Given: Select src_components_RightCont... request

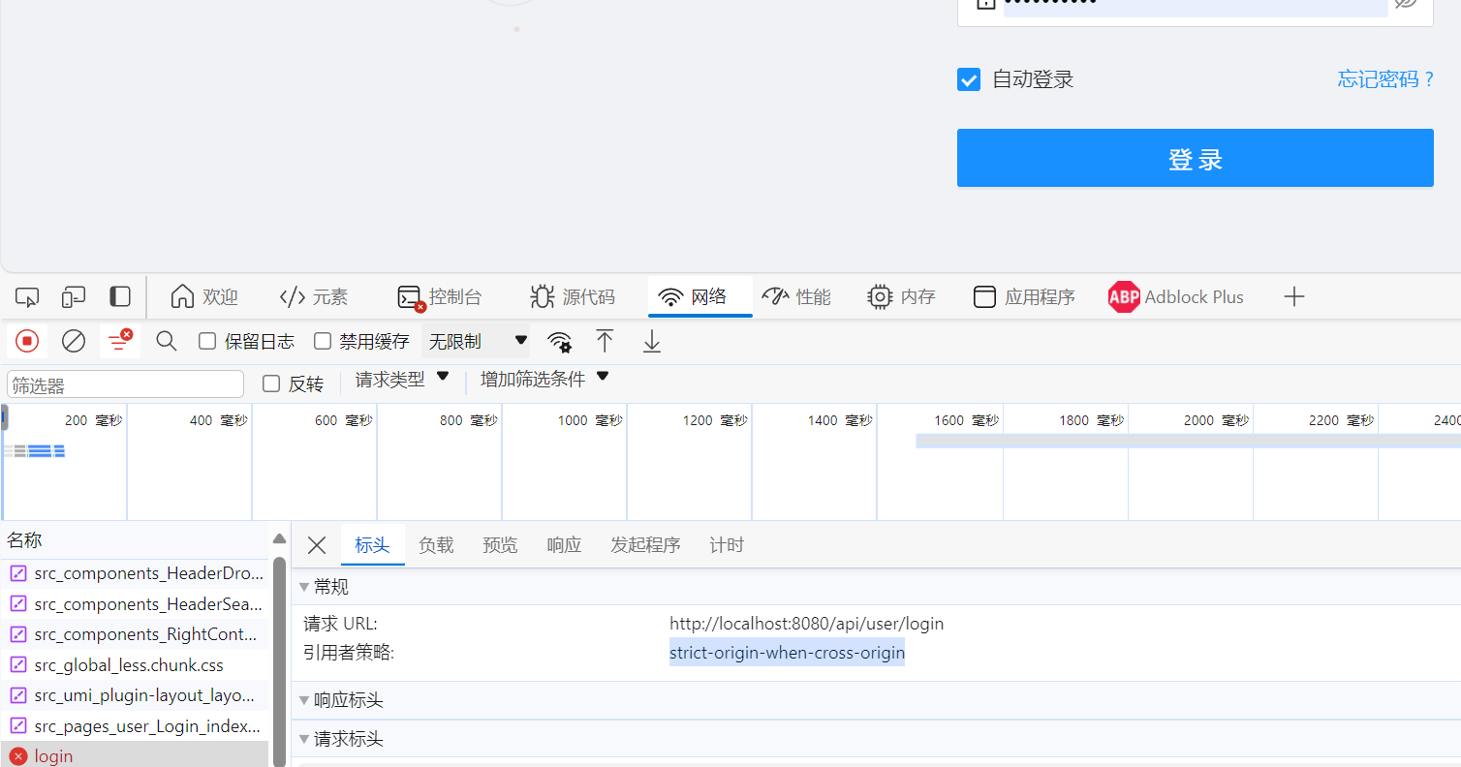Looking at the screenshot, I should pyautogui.click(x=136, y=634).
